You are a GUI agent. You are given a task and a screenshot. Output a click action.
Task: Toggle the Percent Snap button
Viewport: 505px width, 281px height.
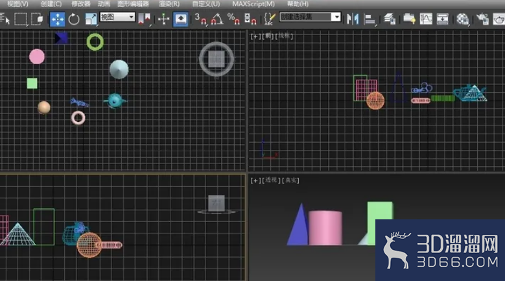click(x=233, y=19)
